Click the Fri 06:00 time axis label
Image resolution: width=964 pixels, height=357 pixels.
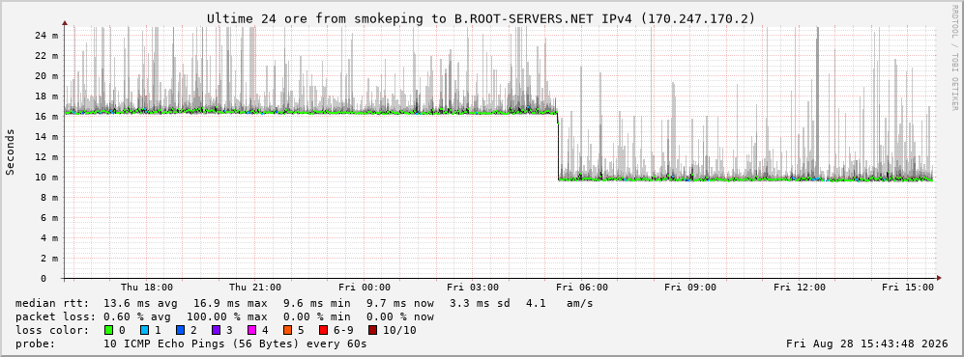(x=582, y=288)
